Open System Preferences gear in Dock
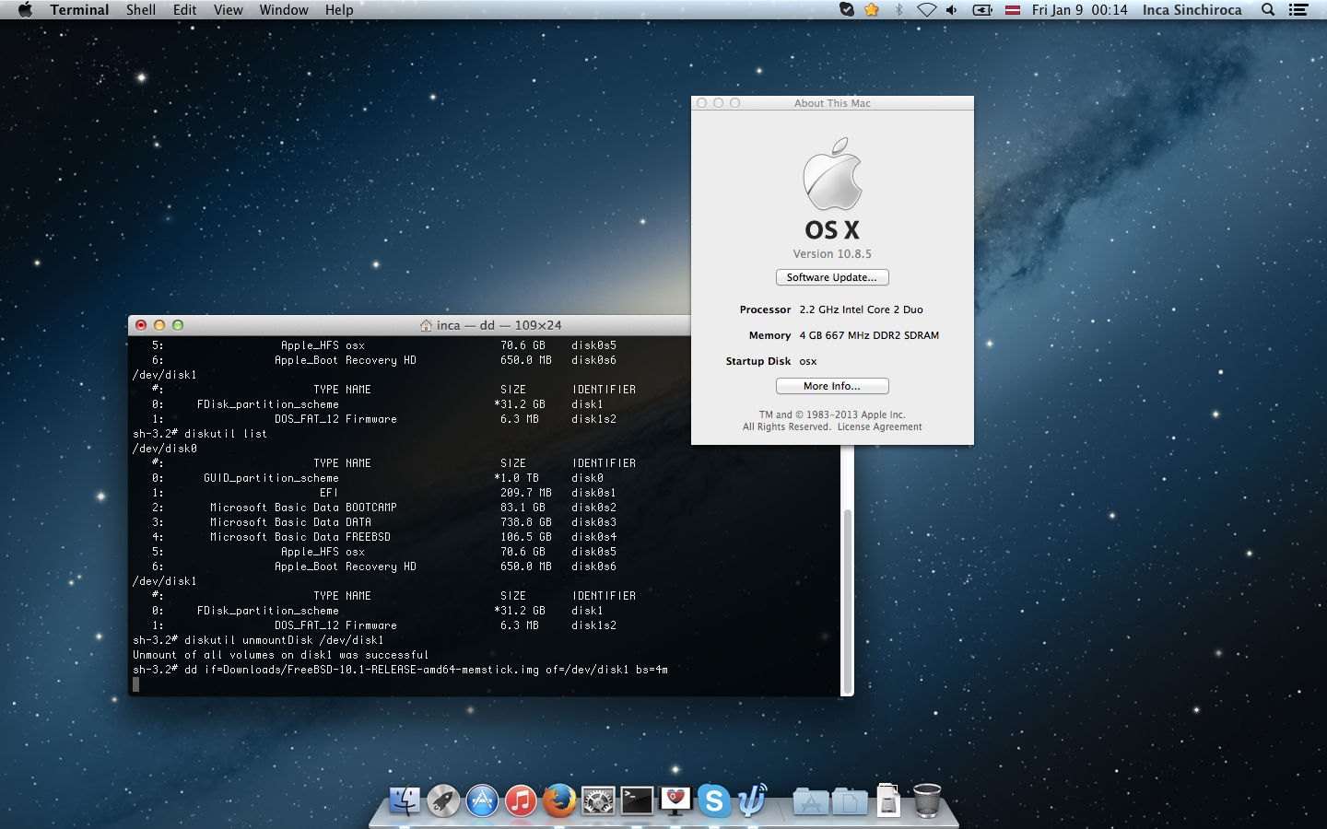This screenshot has height=829, width=1327. pos(598,800)
